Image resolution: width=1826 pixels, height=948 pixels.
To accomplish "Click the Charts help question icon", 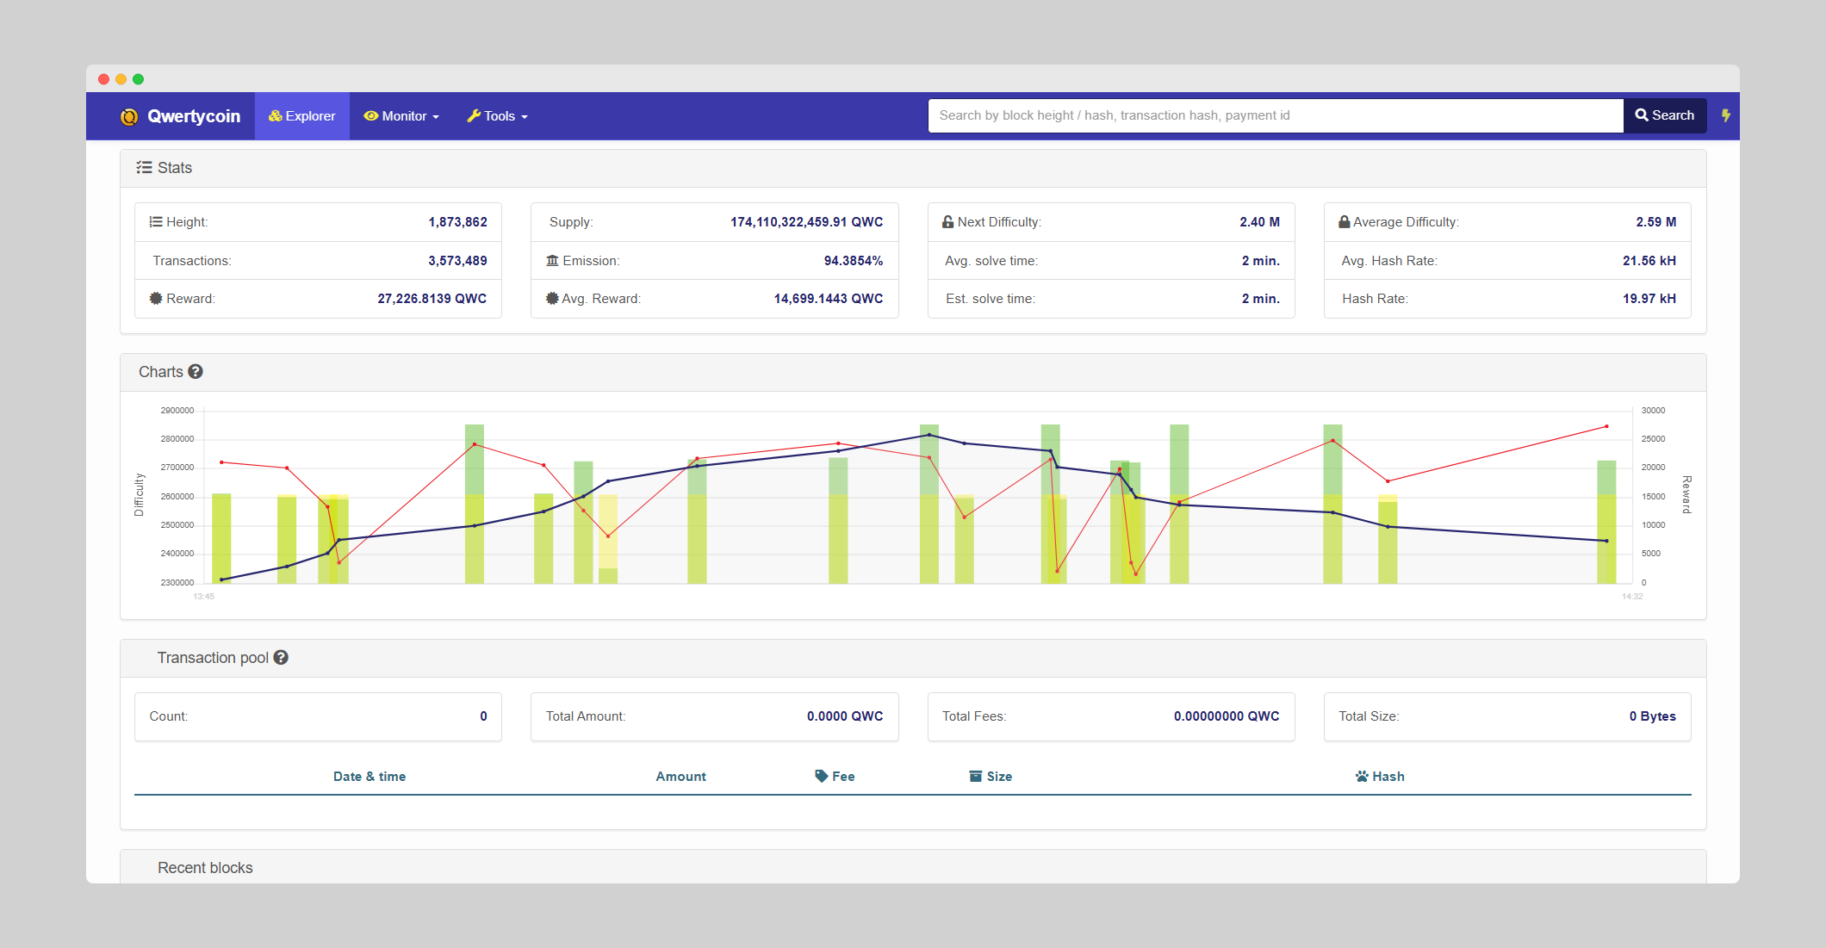I will 196,372.
